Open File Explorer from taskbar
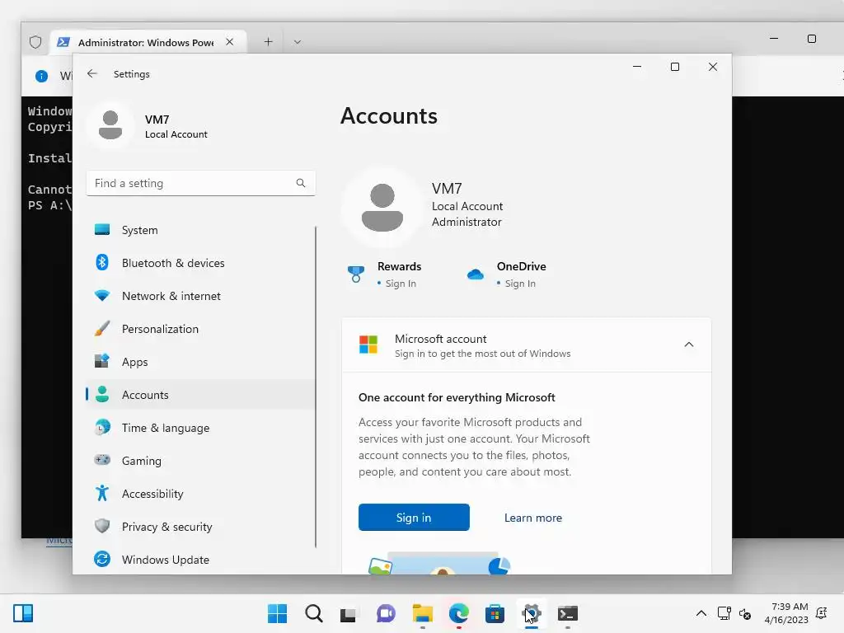Viewport: 844px width, 633px height. [x=423, y=613]
